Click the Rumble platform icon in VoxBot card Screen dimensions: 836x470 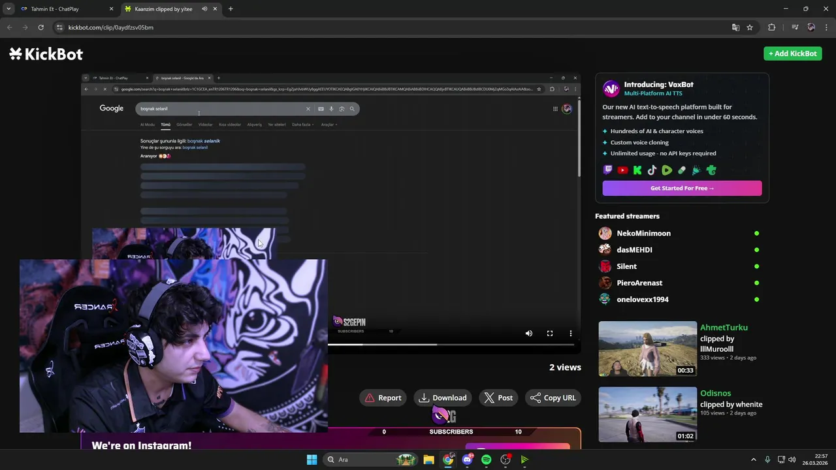667,170
